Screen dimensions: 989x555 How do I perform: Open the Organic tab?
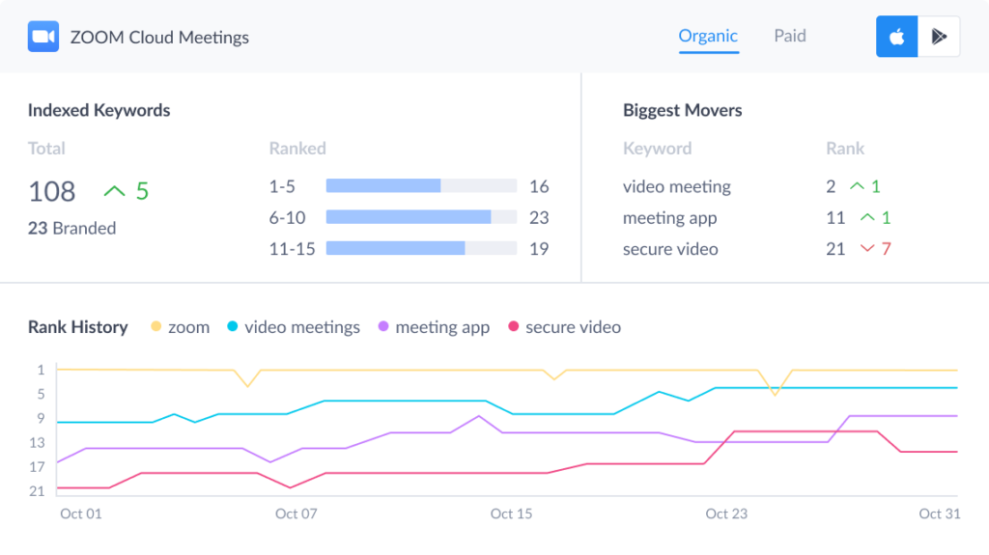coord(708,36)
